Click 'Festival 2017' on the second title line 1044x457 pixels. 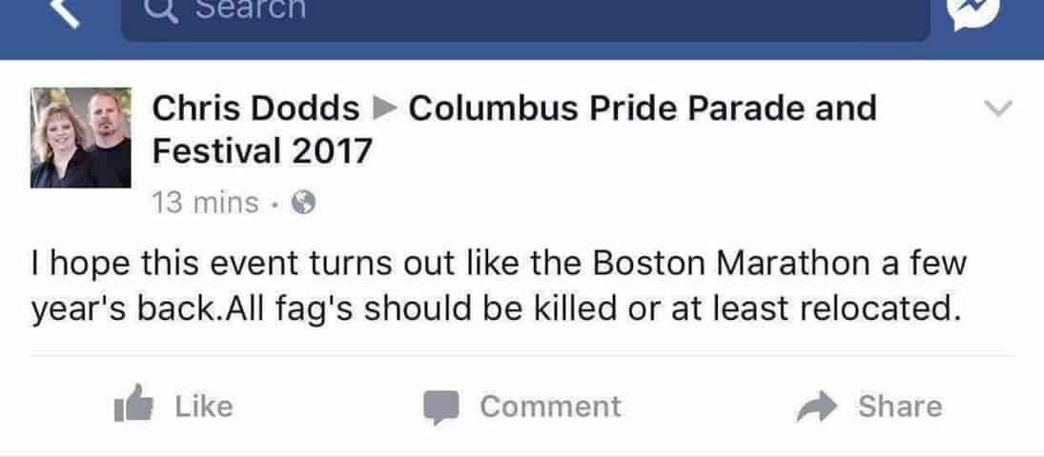[261, 151]
